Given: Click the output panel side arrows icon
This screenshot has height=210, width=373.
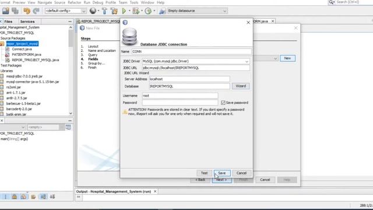Looking at the screenshot, I should tap(79, 197).
